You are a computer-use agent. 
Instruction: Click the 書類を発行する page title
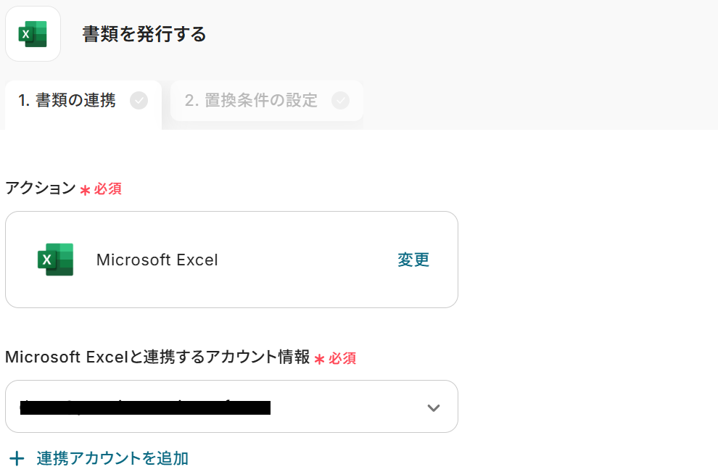tap(144, 34)
